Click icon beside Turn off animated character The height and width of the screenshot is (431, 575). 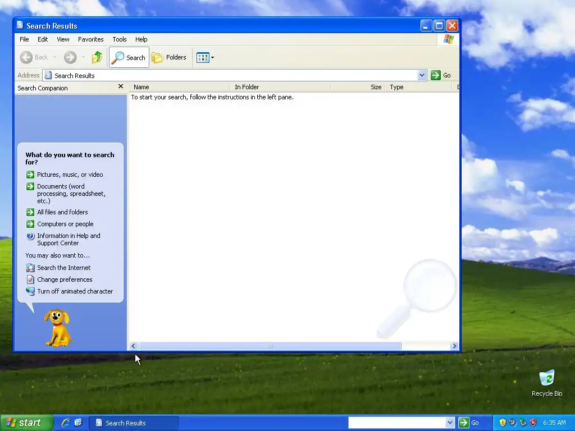point(30,291)
